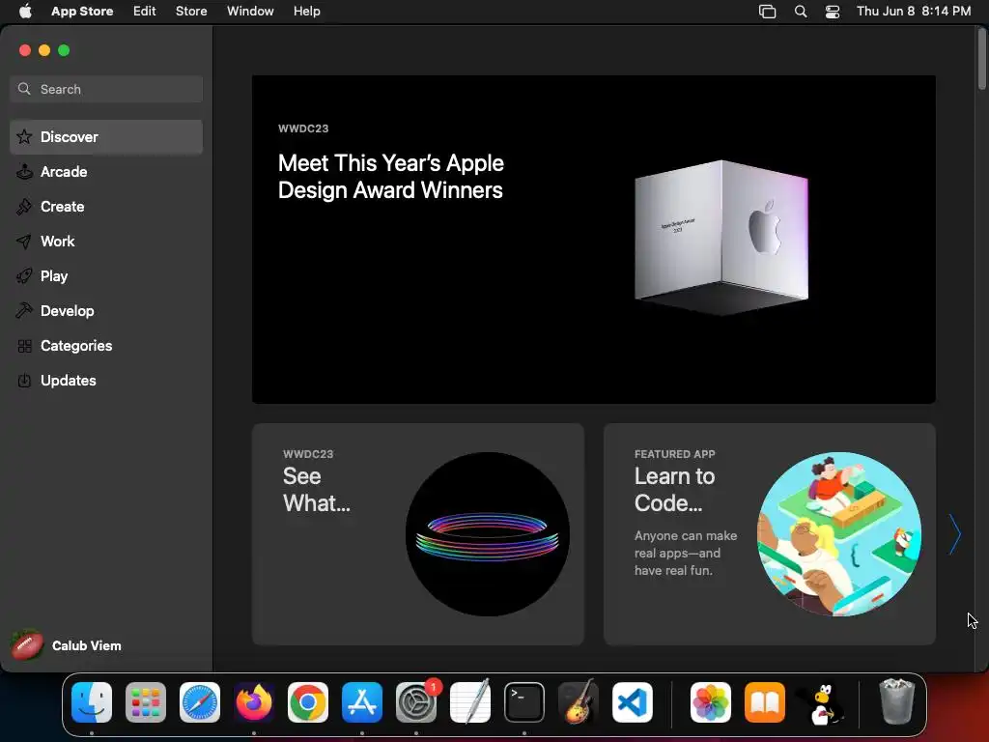Open Books from the Dock
The image size is (989, 742).
pos(765,702)
